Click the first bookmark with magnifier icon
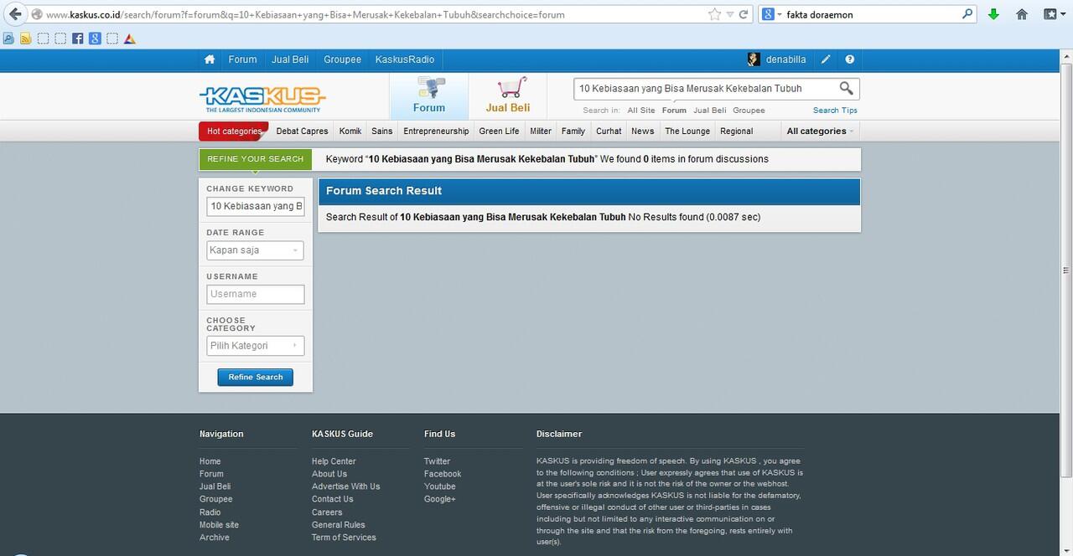The image size is (1073, 556). pos(8,39)
